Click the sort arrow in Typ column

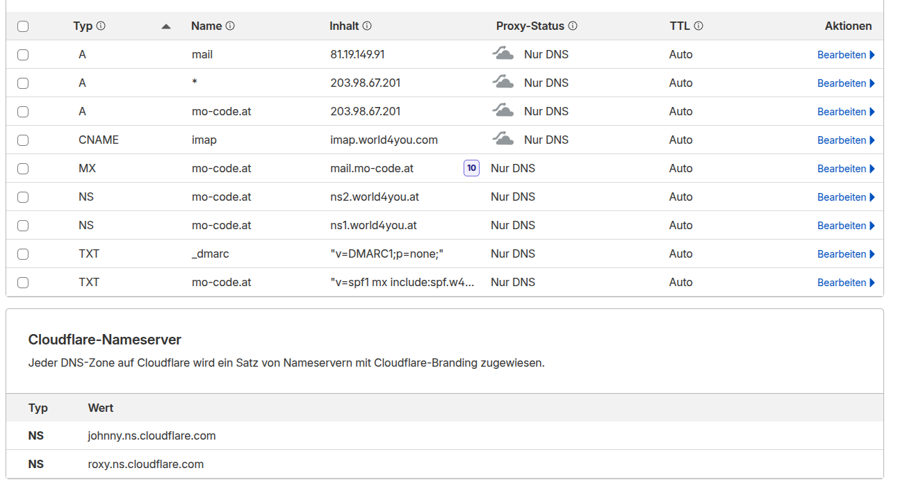[x=165, y=26]
